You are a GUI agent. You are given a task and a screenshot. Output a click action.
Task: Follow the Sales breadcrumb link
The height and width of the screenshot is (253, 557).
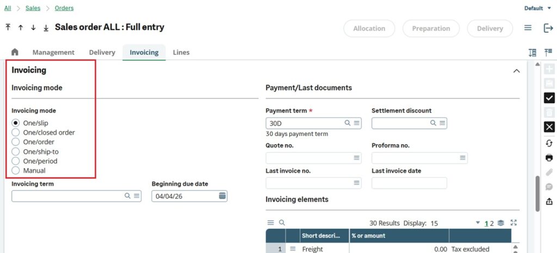point(33,8)
